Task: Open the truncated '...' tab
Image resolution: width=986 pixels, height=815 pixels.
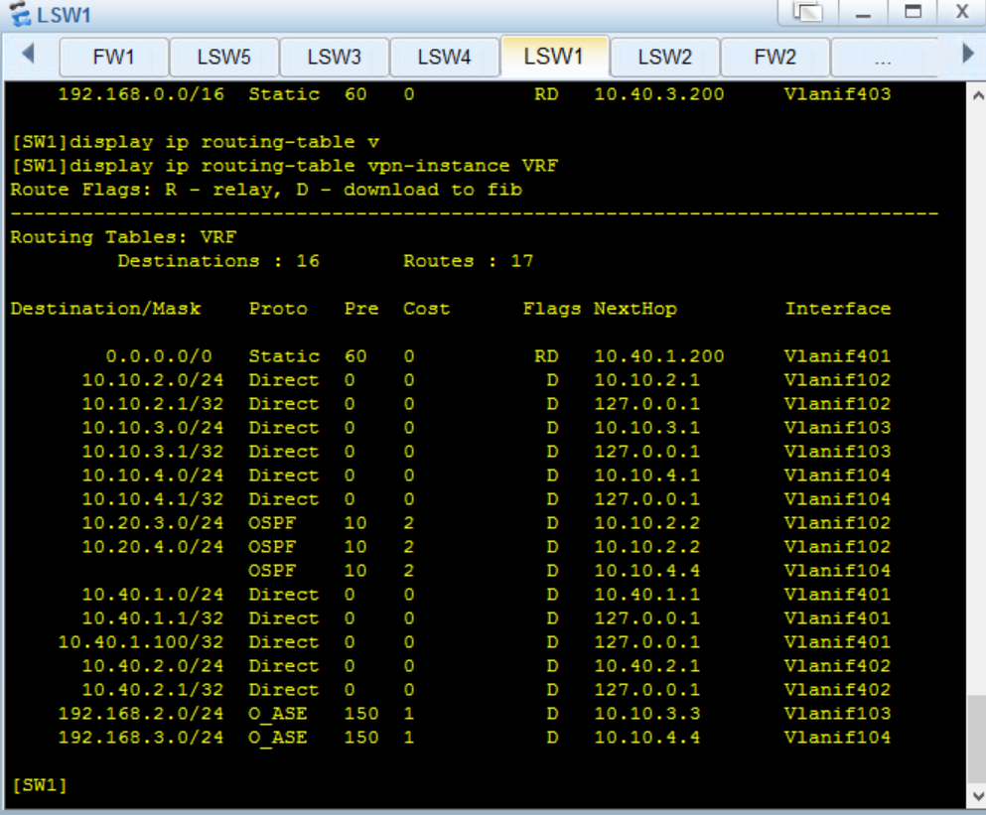Action: (883, 58)
